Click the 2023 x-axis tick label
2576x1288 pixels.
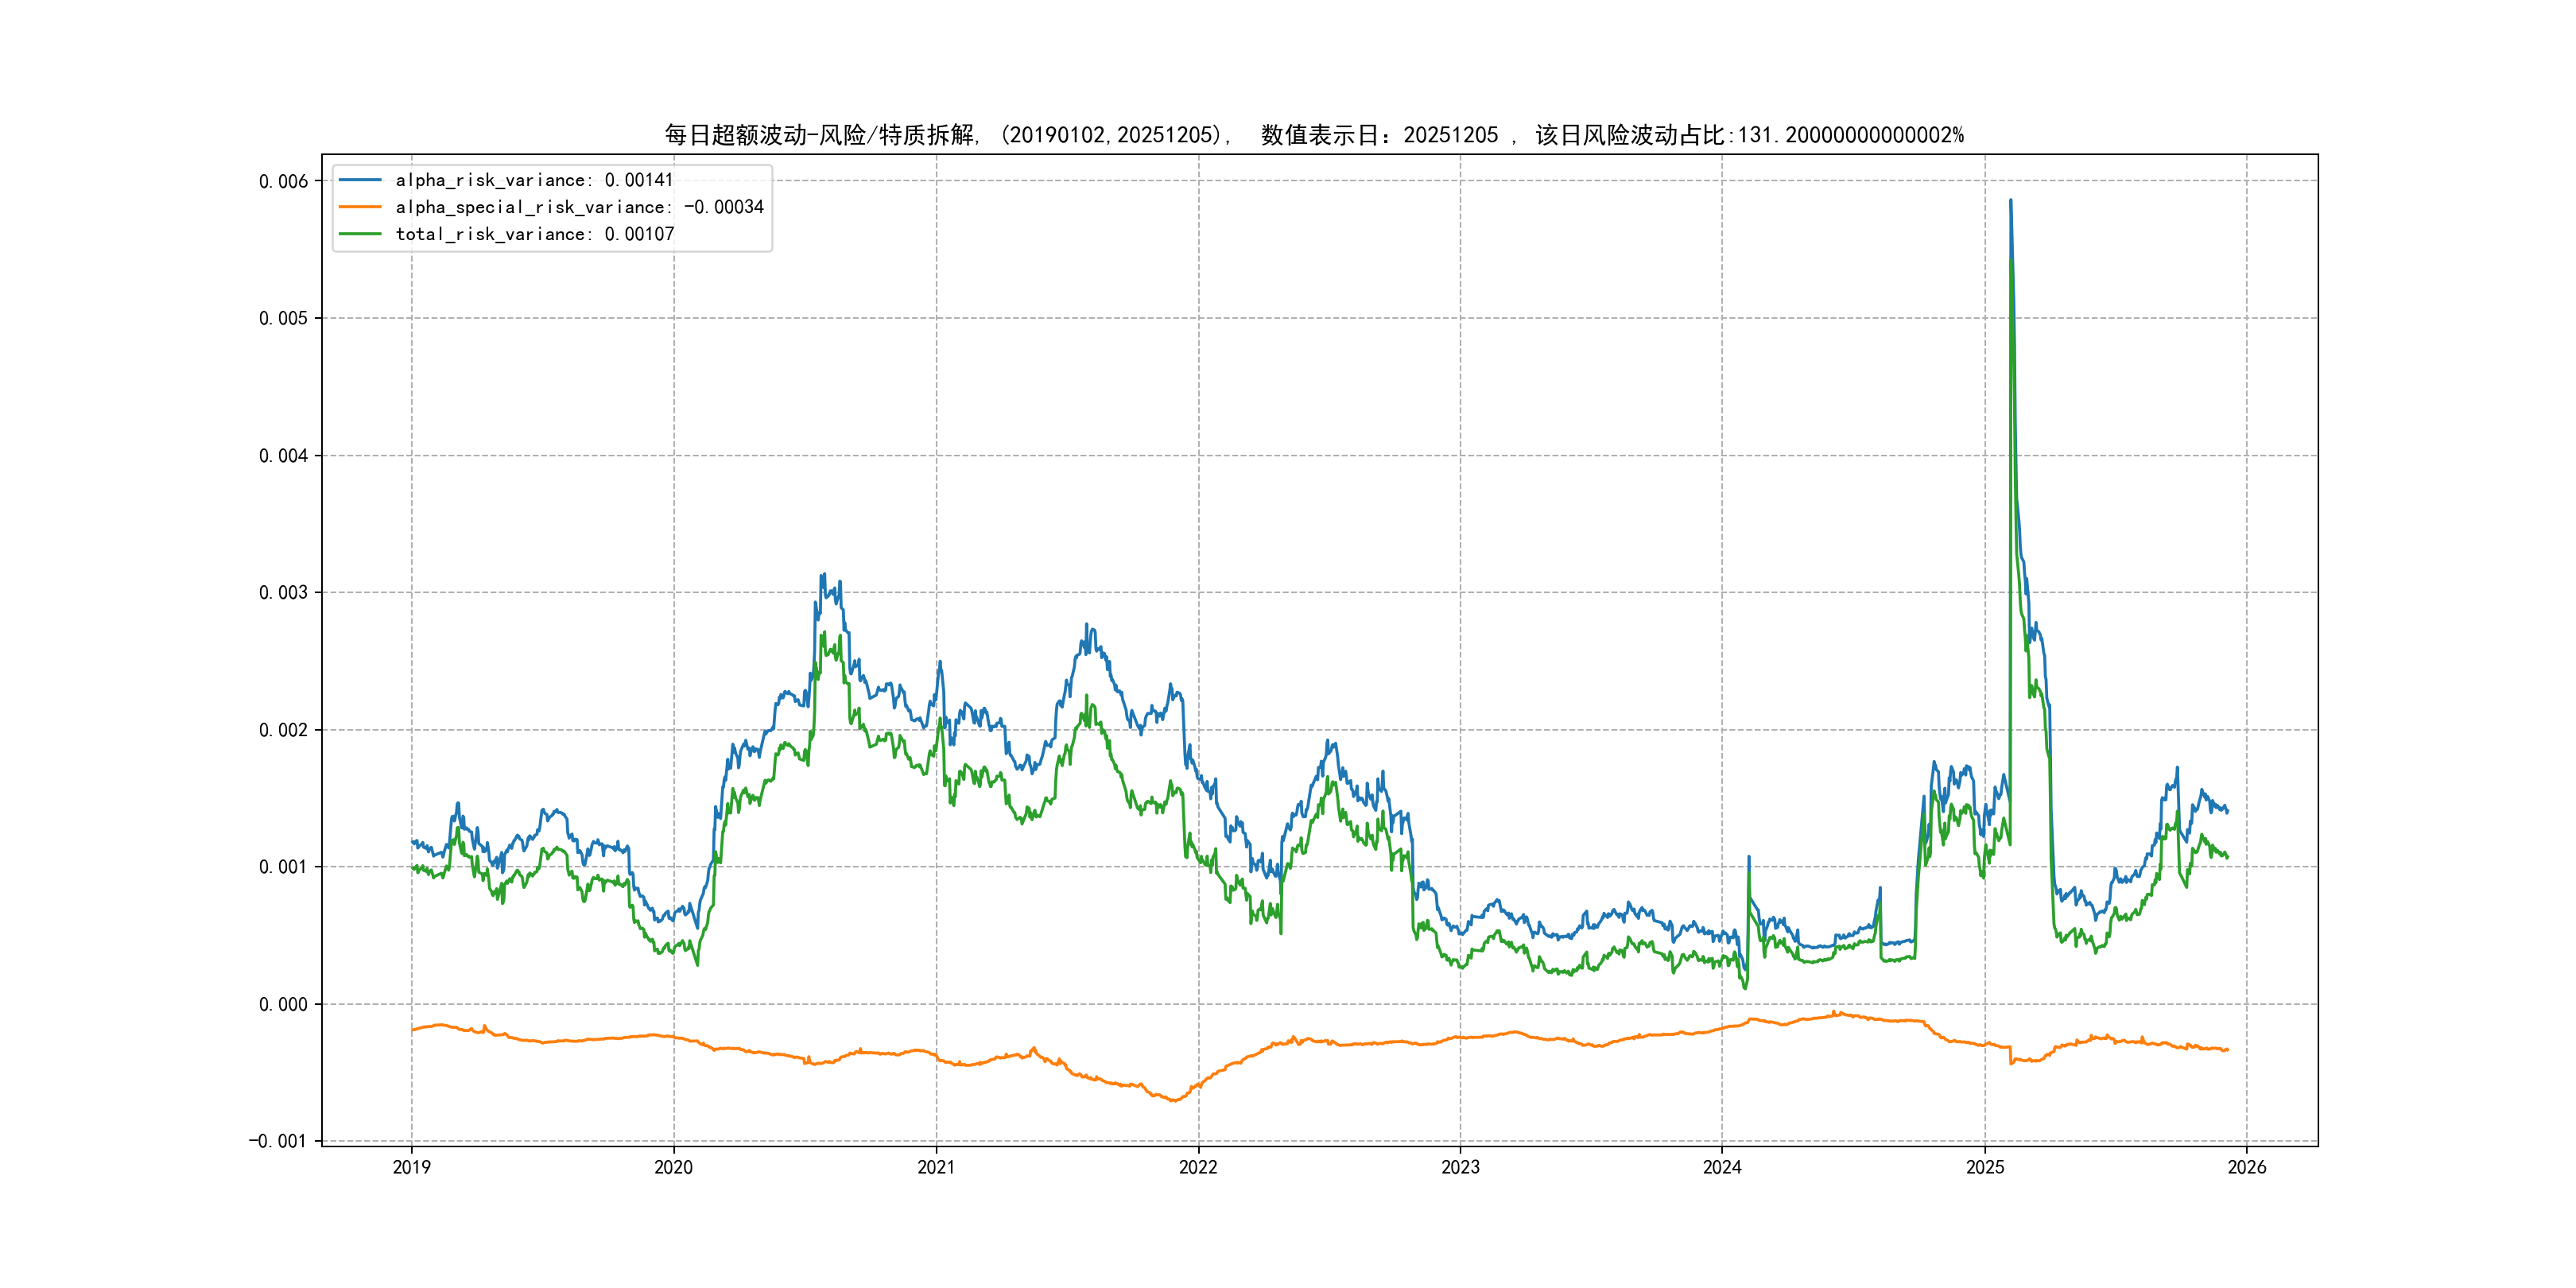[x=1460, y=1167]
